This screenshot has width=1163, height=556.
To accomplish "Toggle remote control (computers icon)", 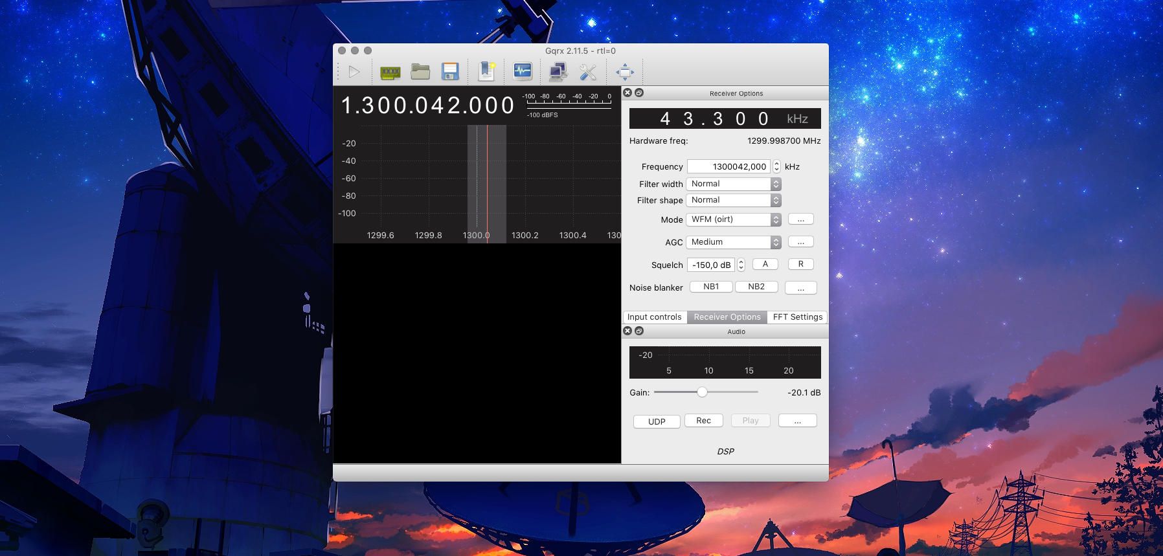I will [x=558, y=72].
